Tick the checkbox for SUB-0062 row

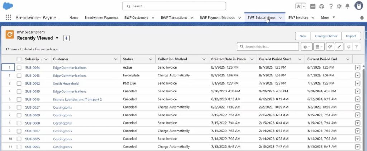pos(19,84)
